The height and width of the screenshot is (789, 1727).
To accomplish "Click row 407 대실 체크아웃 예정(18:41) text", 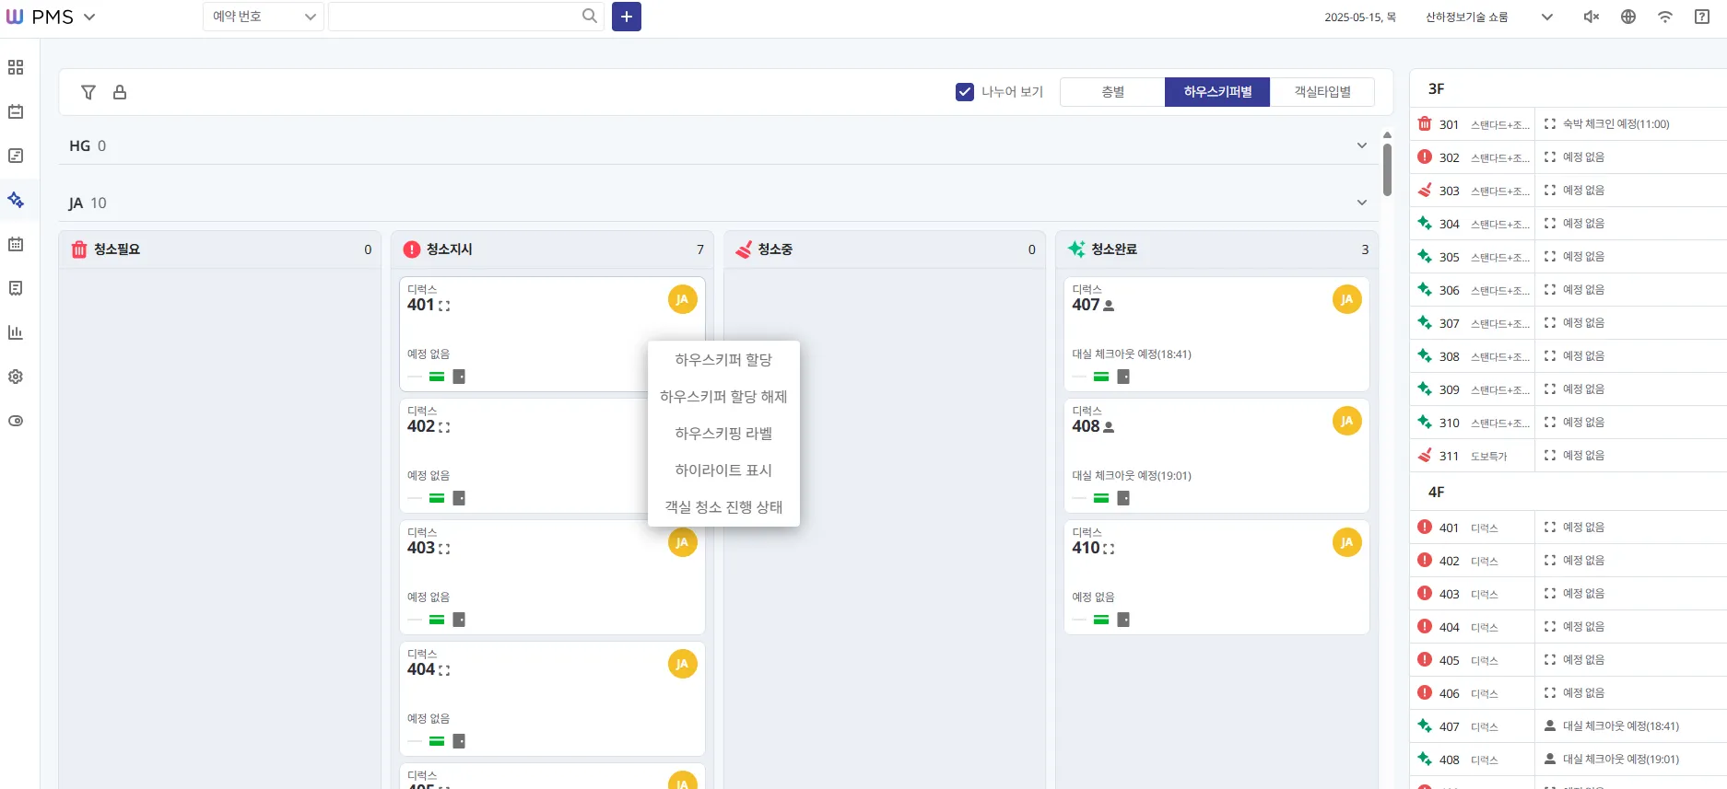I will [x=1621, y=726].
